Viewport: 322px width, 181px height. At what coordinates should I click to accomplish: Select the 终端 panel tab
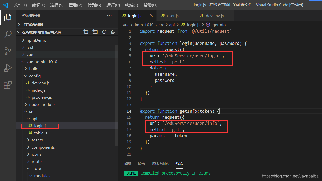[179, 164]
